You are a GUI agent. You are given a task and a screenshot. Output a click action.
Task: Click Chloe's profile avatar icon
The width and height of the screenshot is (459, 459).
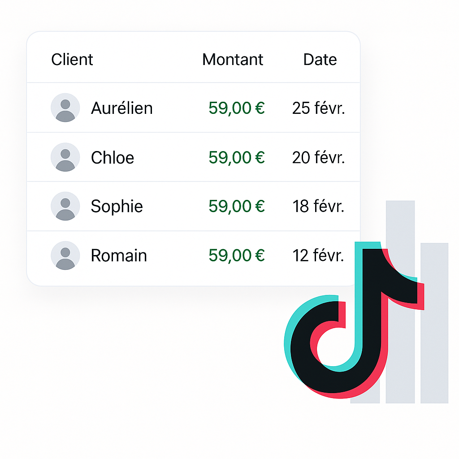(x=65, y=157)
